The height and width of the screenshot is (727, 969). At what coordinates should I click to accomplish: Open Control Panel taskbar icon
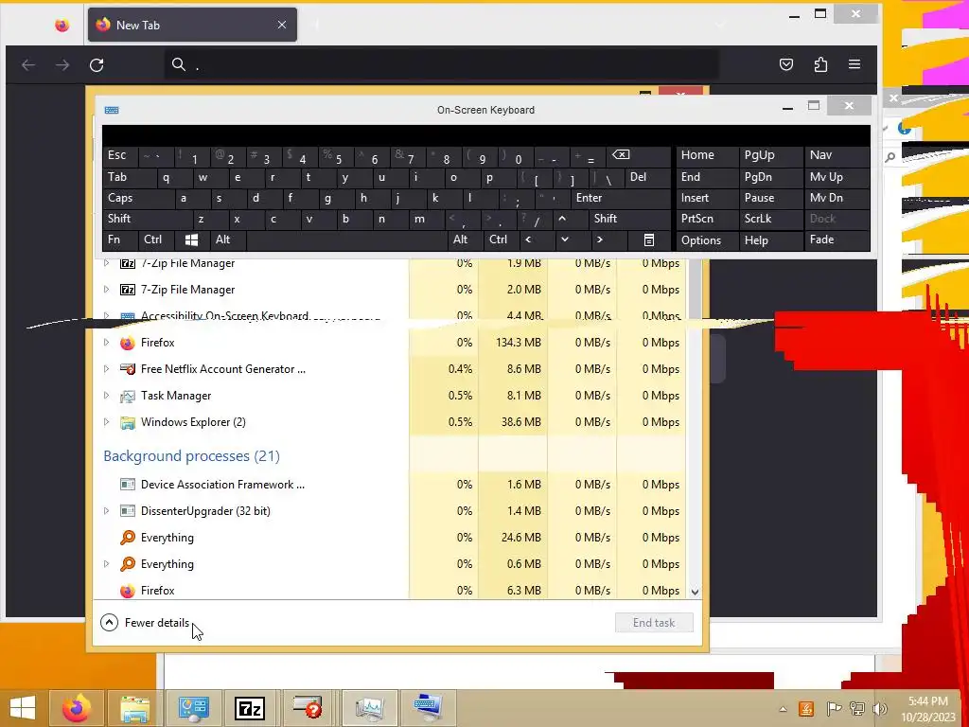[x=193, y=708]
